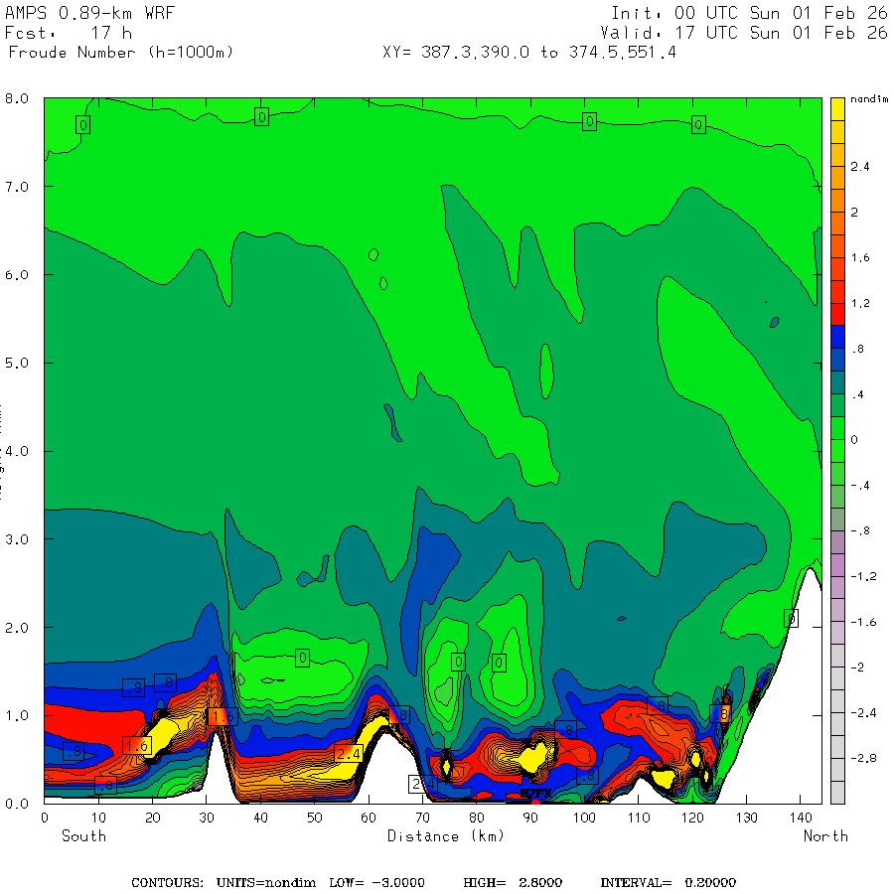Click the 2.0 height axis label
This screenshot has height=894, width=894.
17,628
